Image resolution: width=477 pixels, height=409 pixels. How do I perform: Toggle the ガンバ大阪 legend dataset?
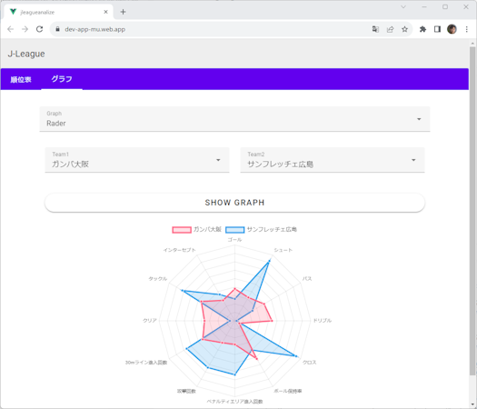(197, 229)
